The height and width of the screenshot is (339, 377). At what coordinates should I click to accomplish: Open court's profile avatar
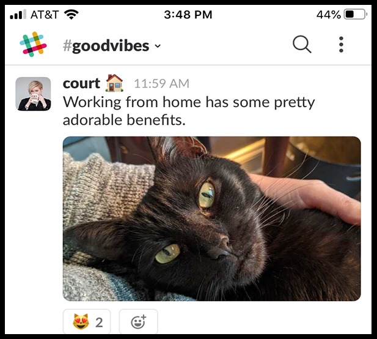click(33, 94)
